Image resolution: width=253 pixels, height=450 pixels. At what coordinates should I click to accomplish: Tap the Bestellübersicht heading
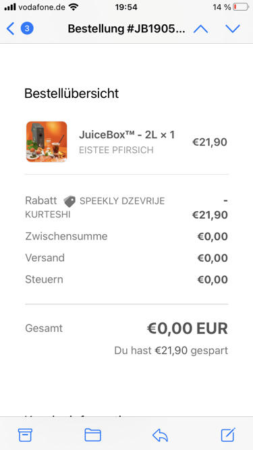tap(72, 94)
